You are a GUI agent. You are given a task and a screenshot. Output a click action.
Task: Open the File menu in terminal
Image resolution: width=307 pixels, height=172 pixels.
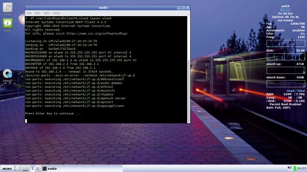[x=29, y=13]
